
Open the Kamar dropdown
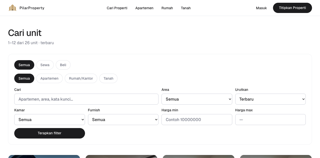pos(49,120)
